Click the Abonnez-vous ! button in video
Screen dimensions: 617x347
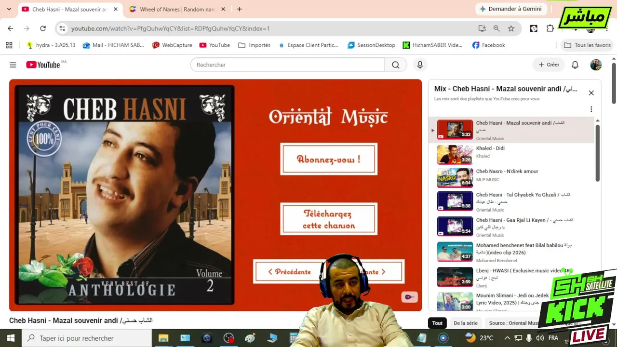(x=329, y=159)
